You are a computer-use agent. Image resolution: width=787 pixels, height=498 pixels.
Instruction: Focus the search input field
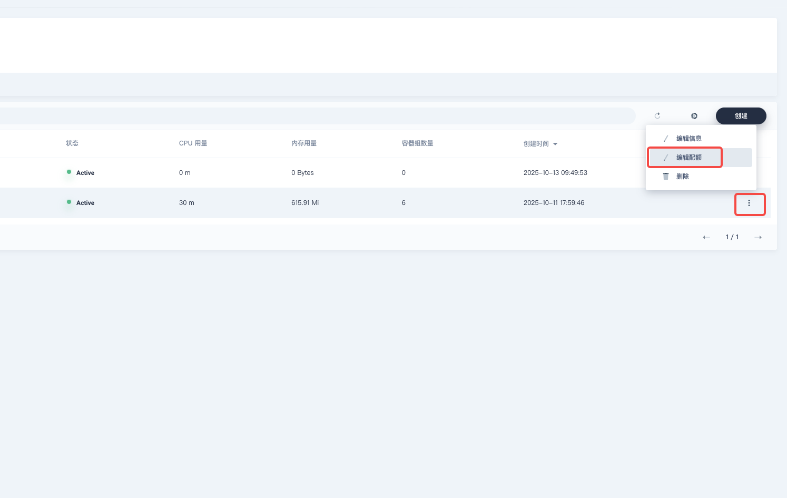[316, 116]
